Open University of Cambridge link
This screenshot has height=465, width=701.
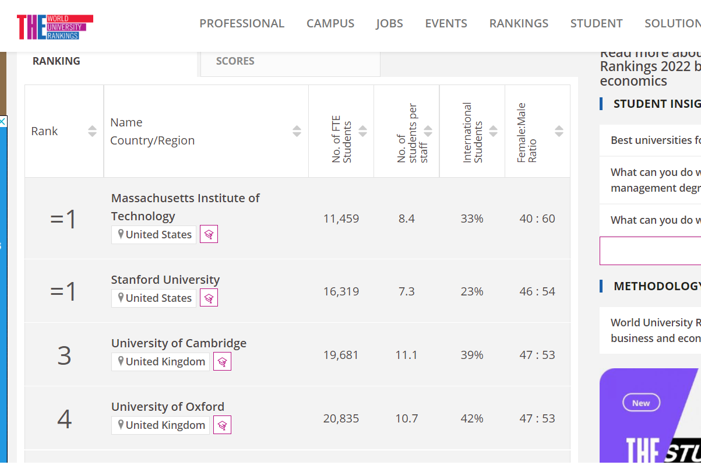coord(179,343)
